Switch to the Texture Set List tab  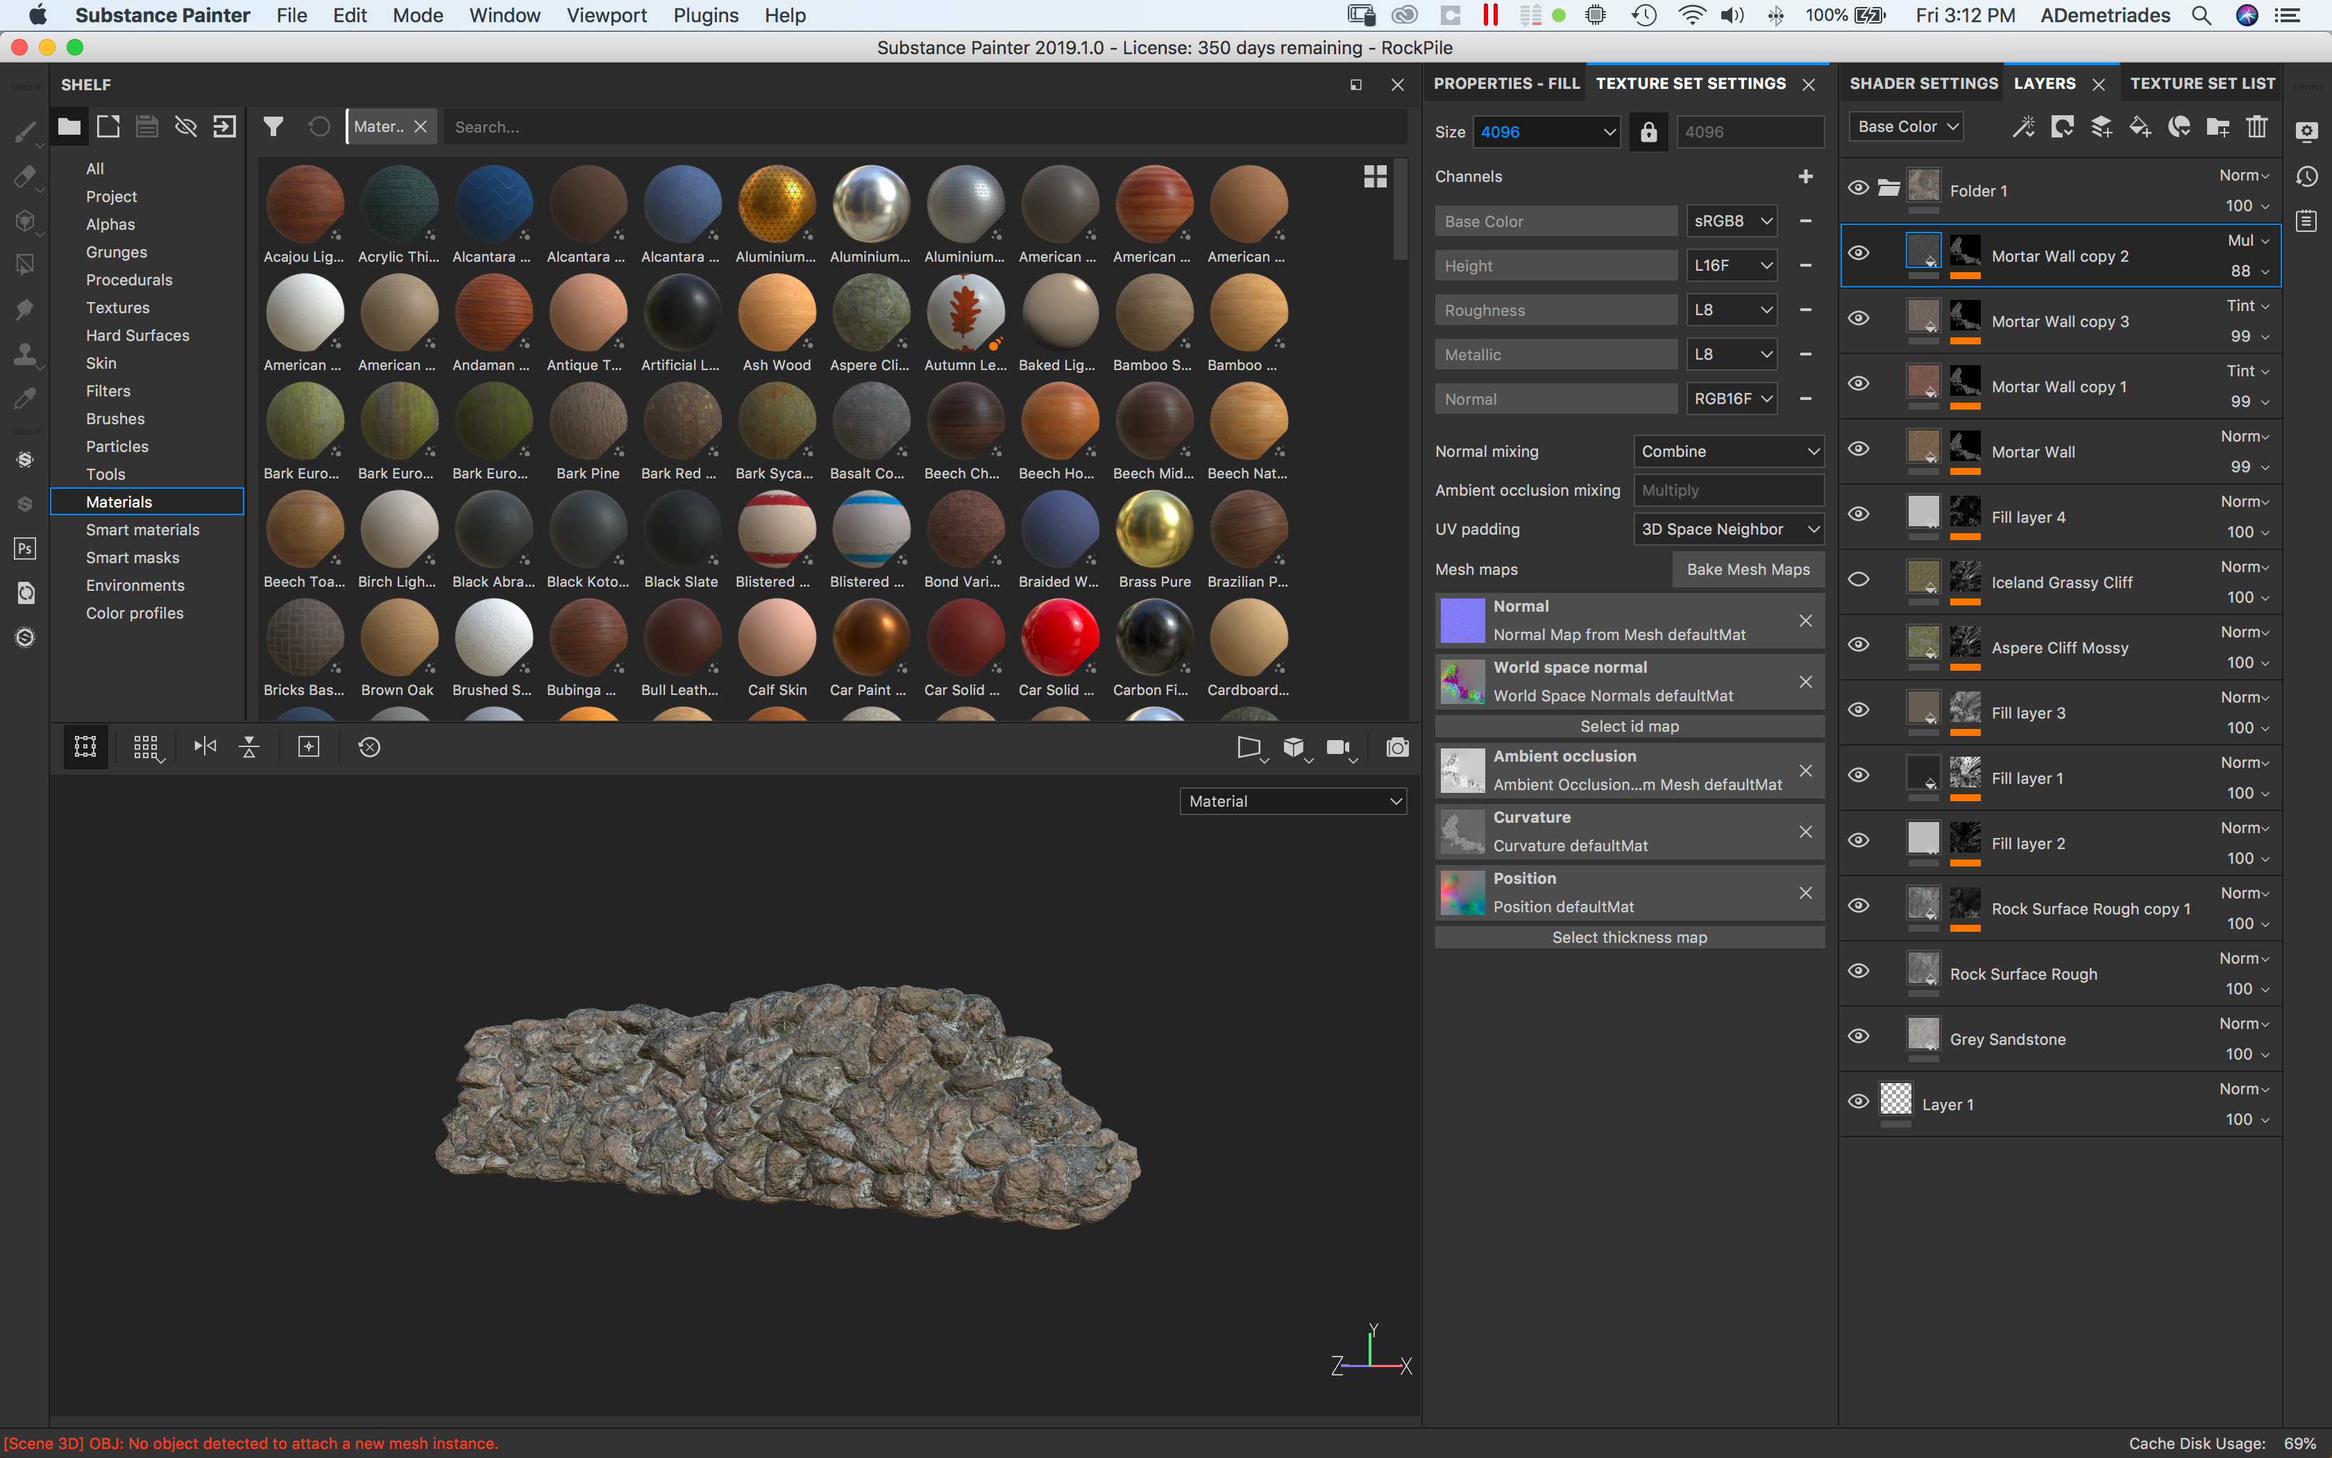(x=2202, y=84)
